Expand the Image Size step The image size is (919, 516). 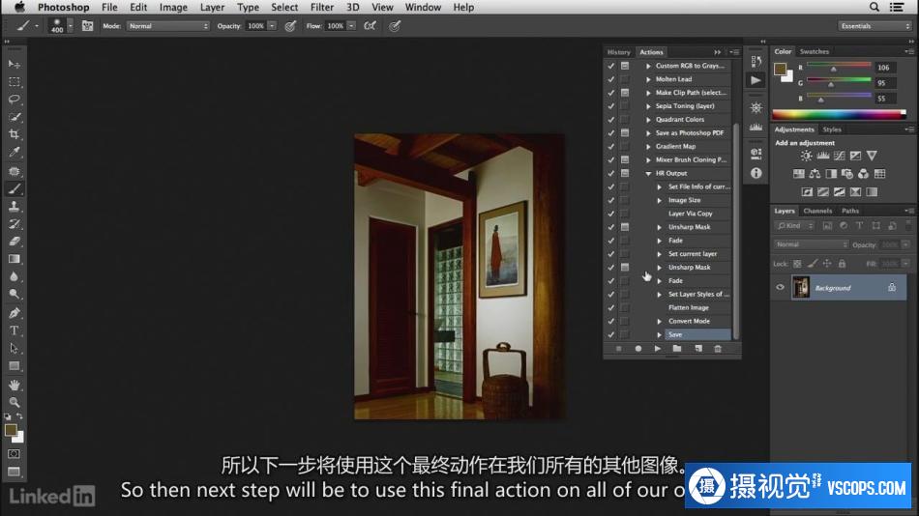coord(660,200)
